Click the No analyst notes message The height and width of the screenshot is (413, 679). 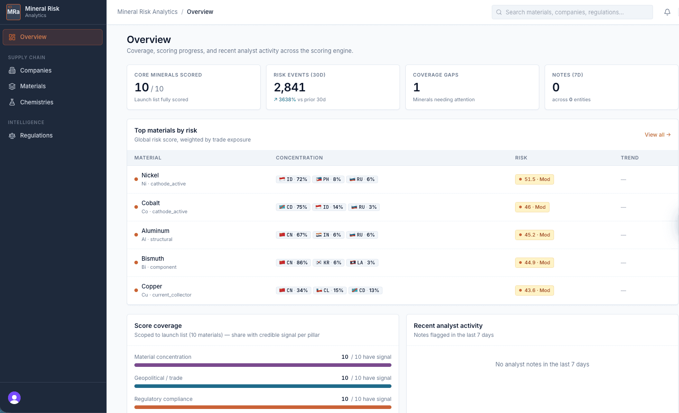(x=542, y=364)
